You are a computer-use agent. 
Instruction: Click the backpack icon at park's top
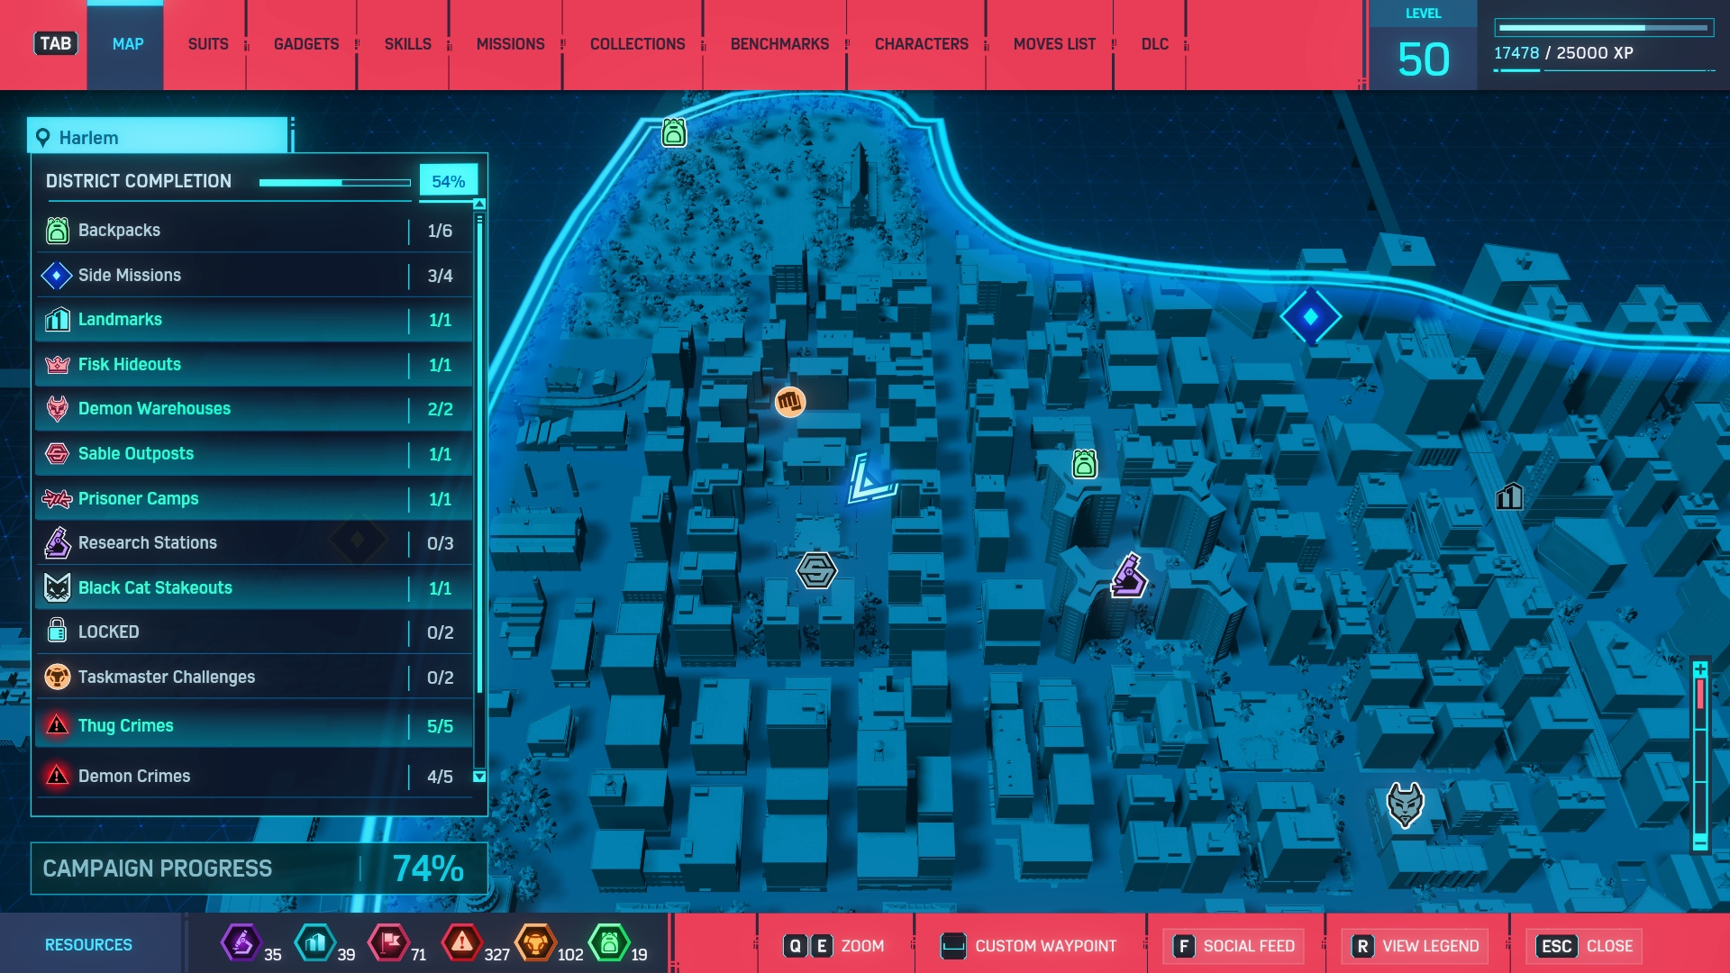click(674, 132)
